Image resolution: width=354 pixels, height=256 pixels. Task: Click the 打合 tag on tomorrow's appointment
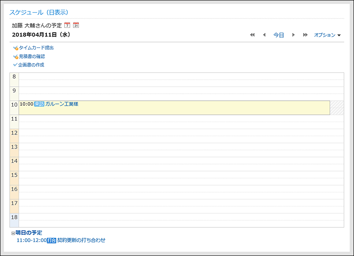51,241
